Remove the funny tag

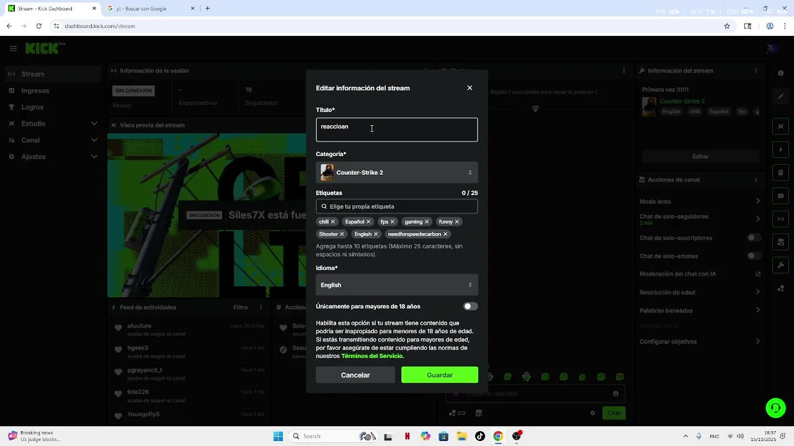[x=457, y=222]
